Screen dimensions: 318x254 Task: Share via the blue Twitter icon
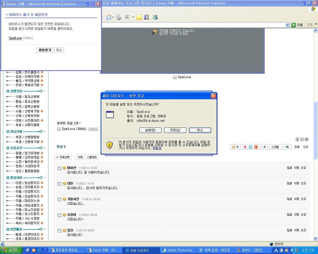pyautogui.click(x=251, y=147)
